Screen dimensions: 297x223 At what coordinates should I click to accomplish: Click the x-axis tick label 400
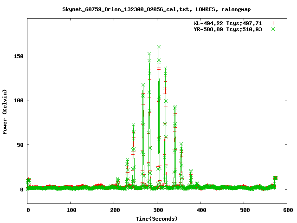point(201,210)
